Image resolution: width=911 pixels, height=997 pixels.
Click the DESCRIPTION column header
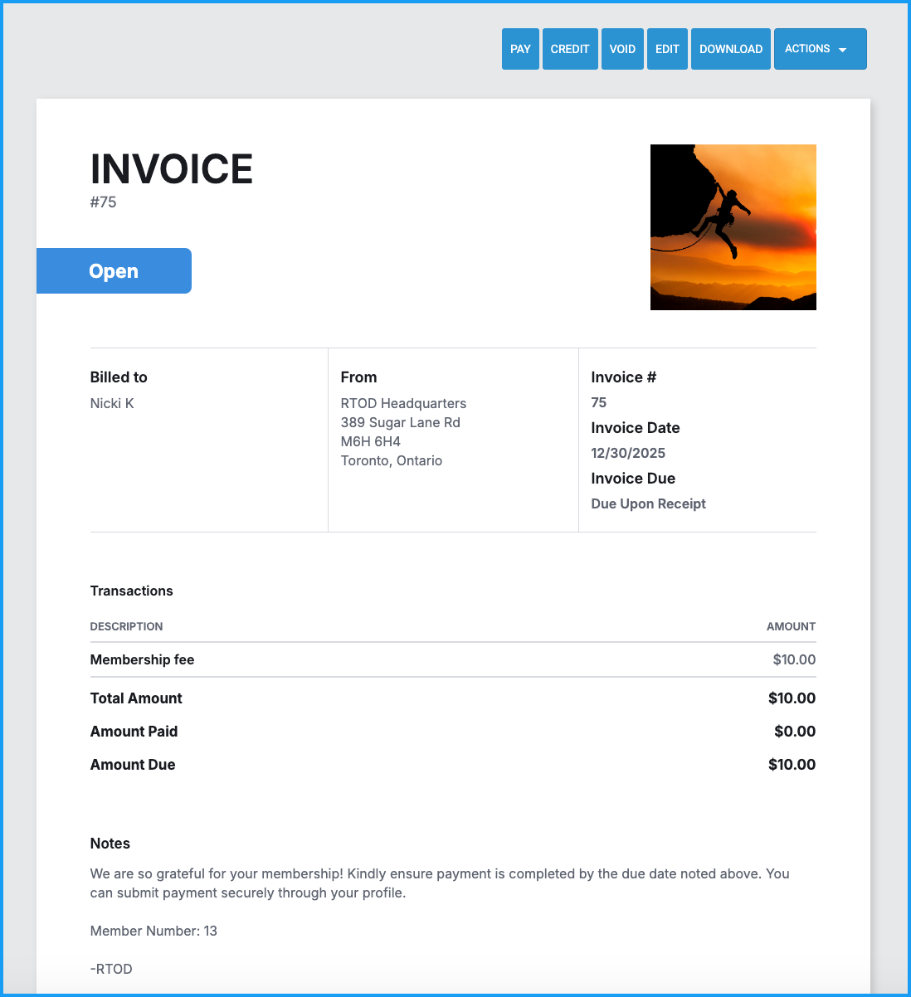click(x=126, y=626)
